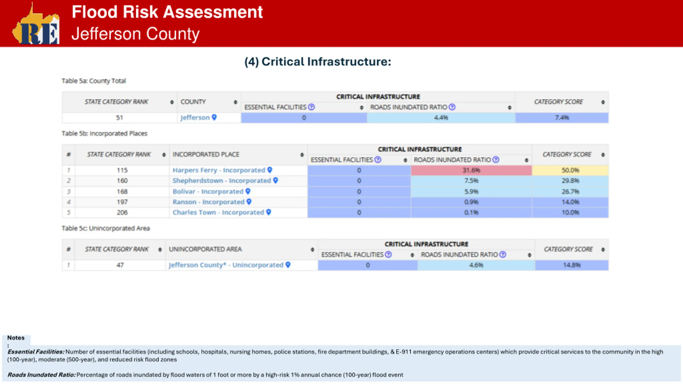This screenshot has width=683, height=384.
Task: Sort Table 5a by State Category Rank arrow
Action: (x=172, y=102)
